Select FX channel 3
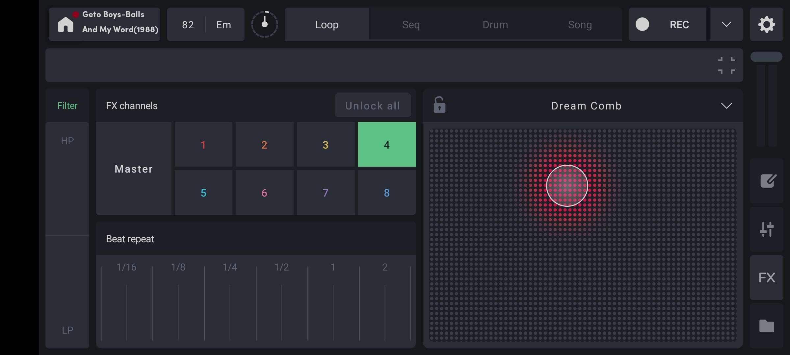The image size is (790, 355). 326,145
